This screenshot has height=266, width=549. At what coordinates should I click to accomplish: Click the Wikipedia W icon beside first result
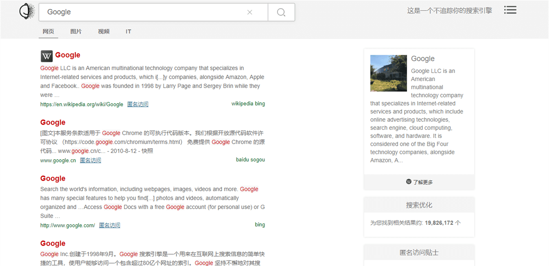click(47, 56)
